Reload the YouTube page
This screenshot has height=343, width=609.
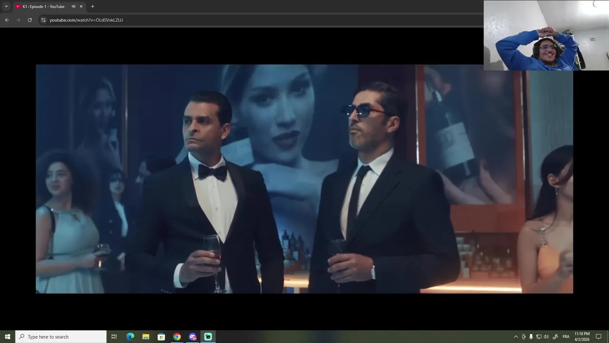(29, 20)
